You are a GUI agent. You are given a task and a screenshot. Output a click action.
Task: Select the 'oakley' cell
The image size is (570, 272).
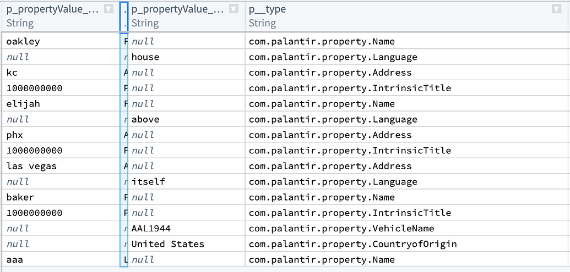click(23, 41)
